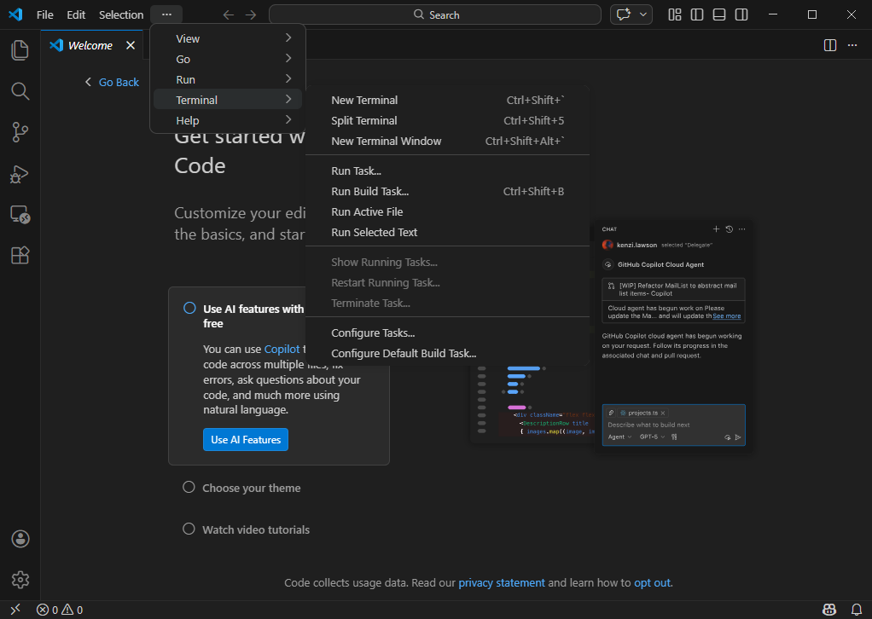This screenshot has width=872, height=619.
Task: Open the privacy statement link
Action: click(x=501, y=583)
